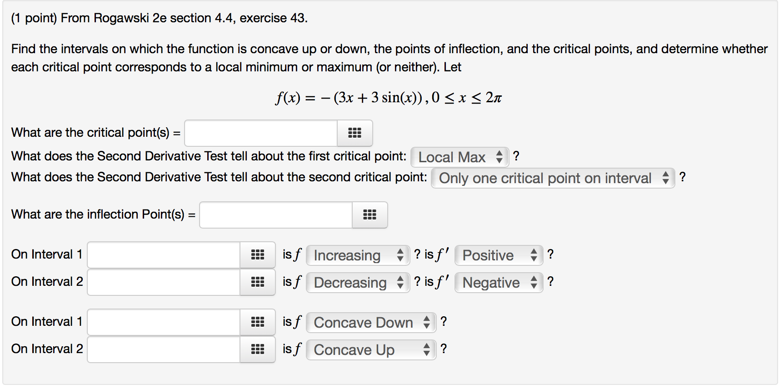The width and height of the screenshot is (779, 389).
Task: Open the keypad icon beside Interval 2 decreasing row
Action: (x=257, y=282)
